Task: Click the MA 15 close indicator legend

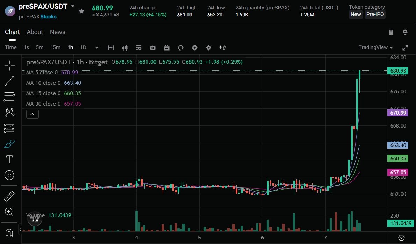Action: (x=53, y=93)
